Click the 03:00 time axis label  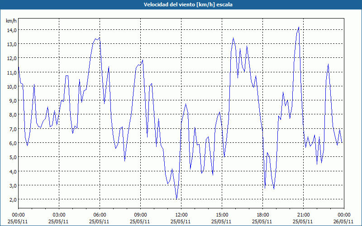59,215
